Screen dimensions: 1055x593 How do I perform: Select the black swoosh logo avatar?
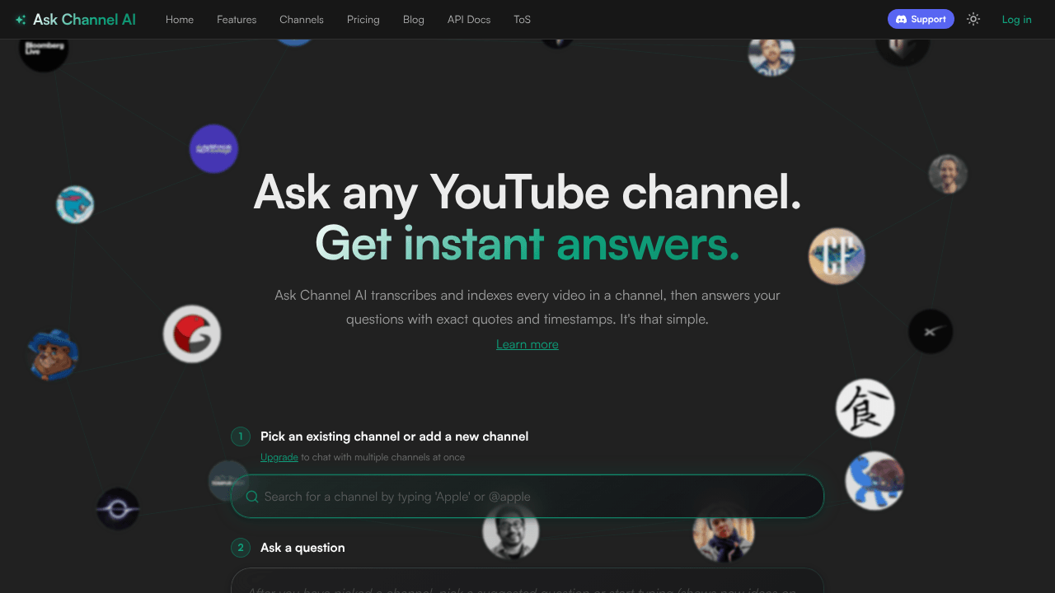(x=931, y=332)
